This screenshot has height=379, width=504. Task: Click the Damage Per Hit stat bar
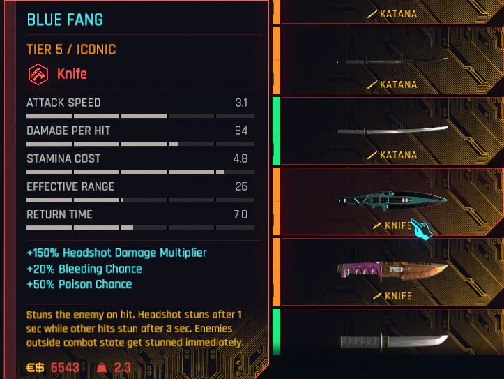click(140, 144)
